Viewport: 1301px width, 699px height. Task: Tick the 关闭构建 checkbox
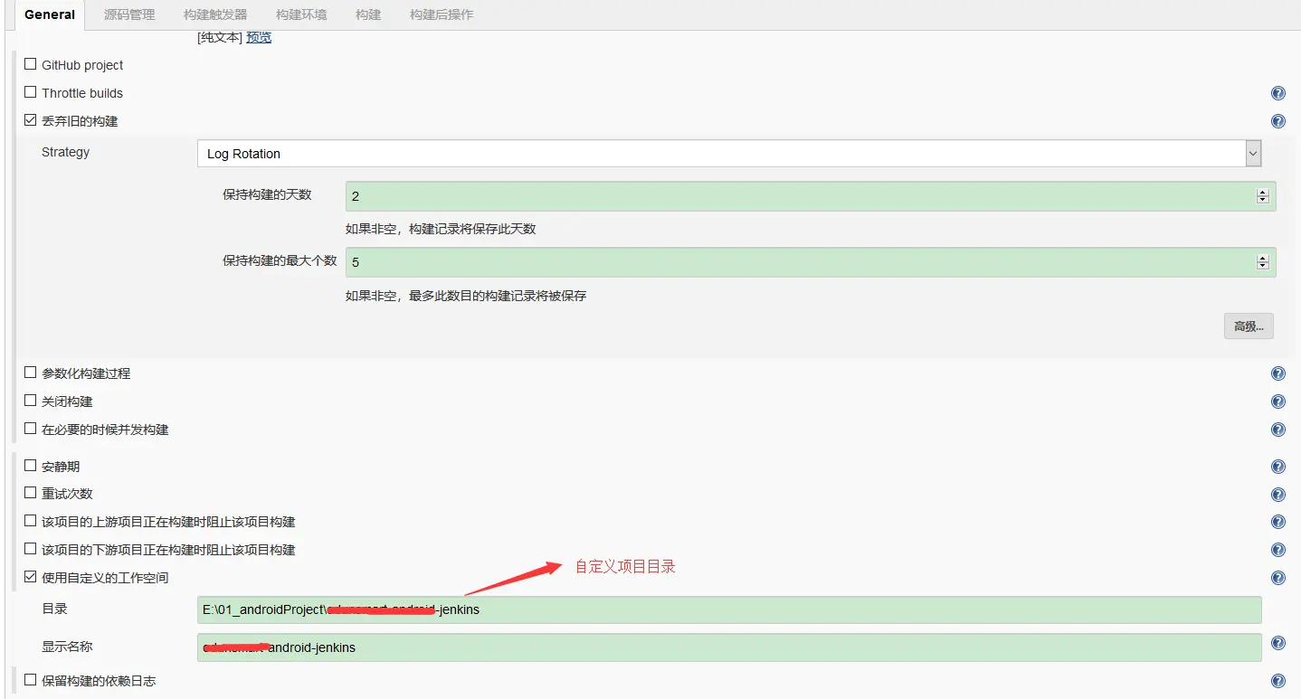point(31,401)
